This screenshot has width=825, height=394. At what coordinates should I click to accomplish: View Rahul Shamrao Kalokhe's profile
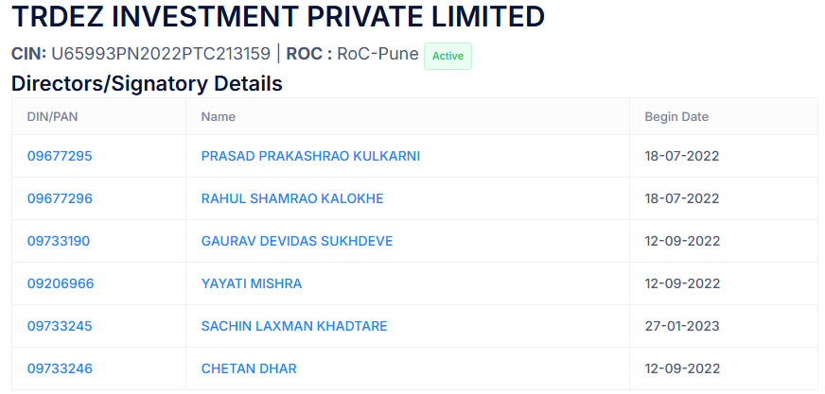(x=292, y=198)
